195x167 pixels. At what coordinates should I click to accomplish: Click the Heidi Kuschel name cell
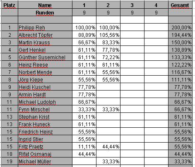pos(45,87)
